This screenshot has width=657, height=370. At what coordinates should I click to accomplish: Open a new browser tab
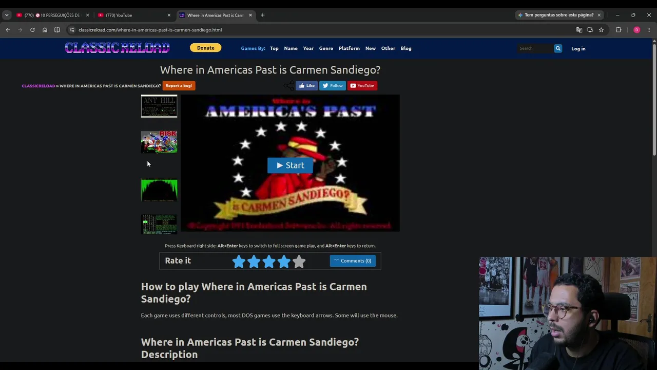[x=263, y=15]
